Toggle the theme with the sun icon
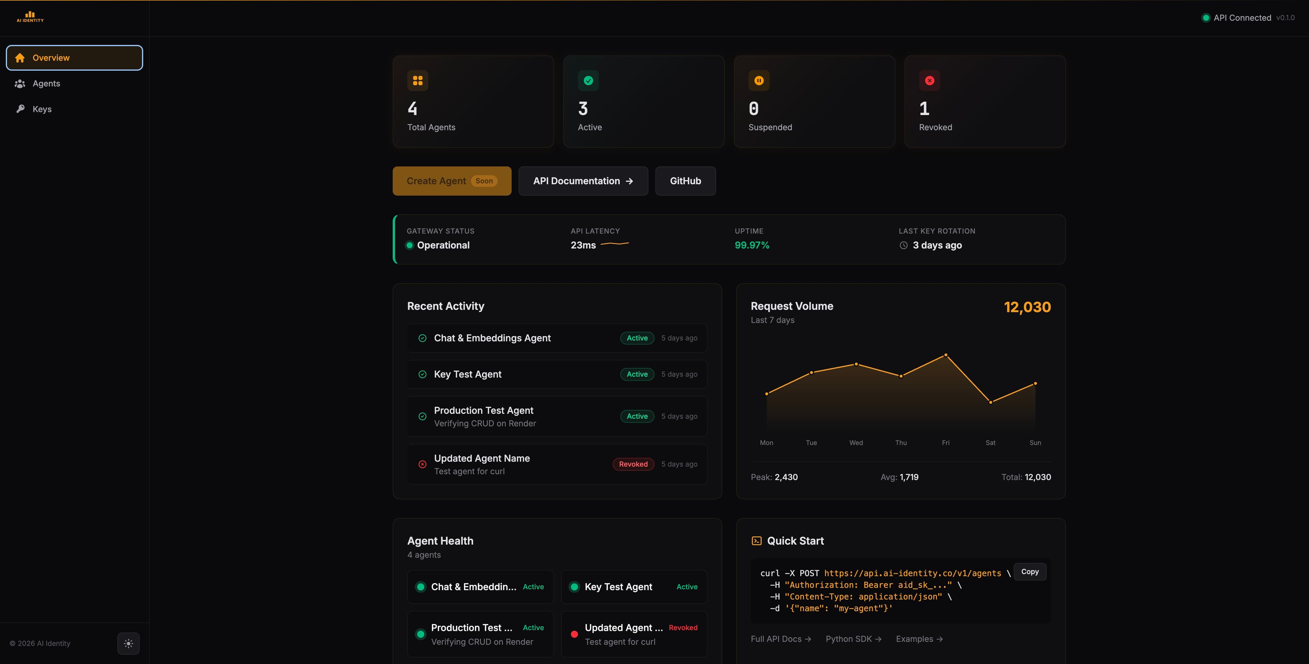The width and height of the screenshot is (1309, 664). point(129,643)
